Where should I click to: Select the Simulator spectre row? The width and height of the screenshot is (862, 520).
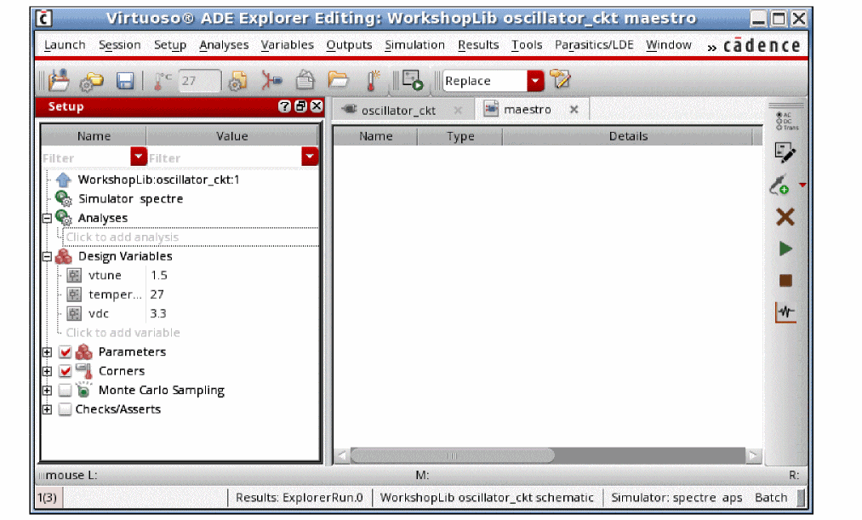click(x=130, y=198)
